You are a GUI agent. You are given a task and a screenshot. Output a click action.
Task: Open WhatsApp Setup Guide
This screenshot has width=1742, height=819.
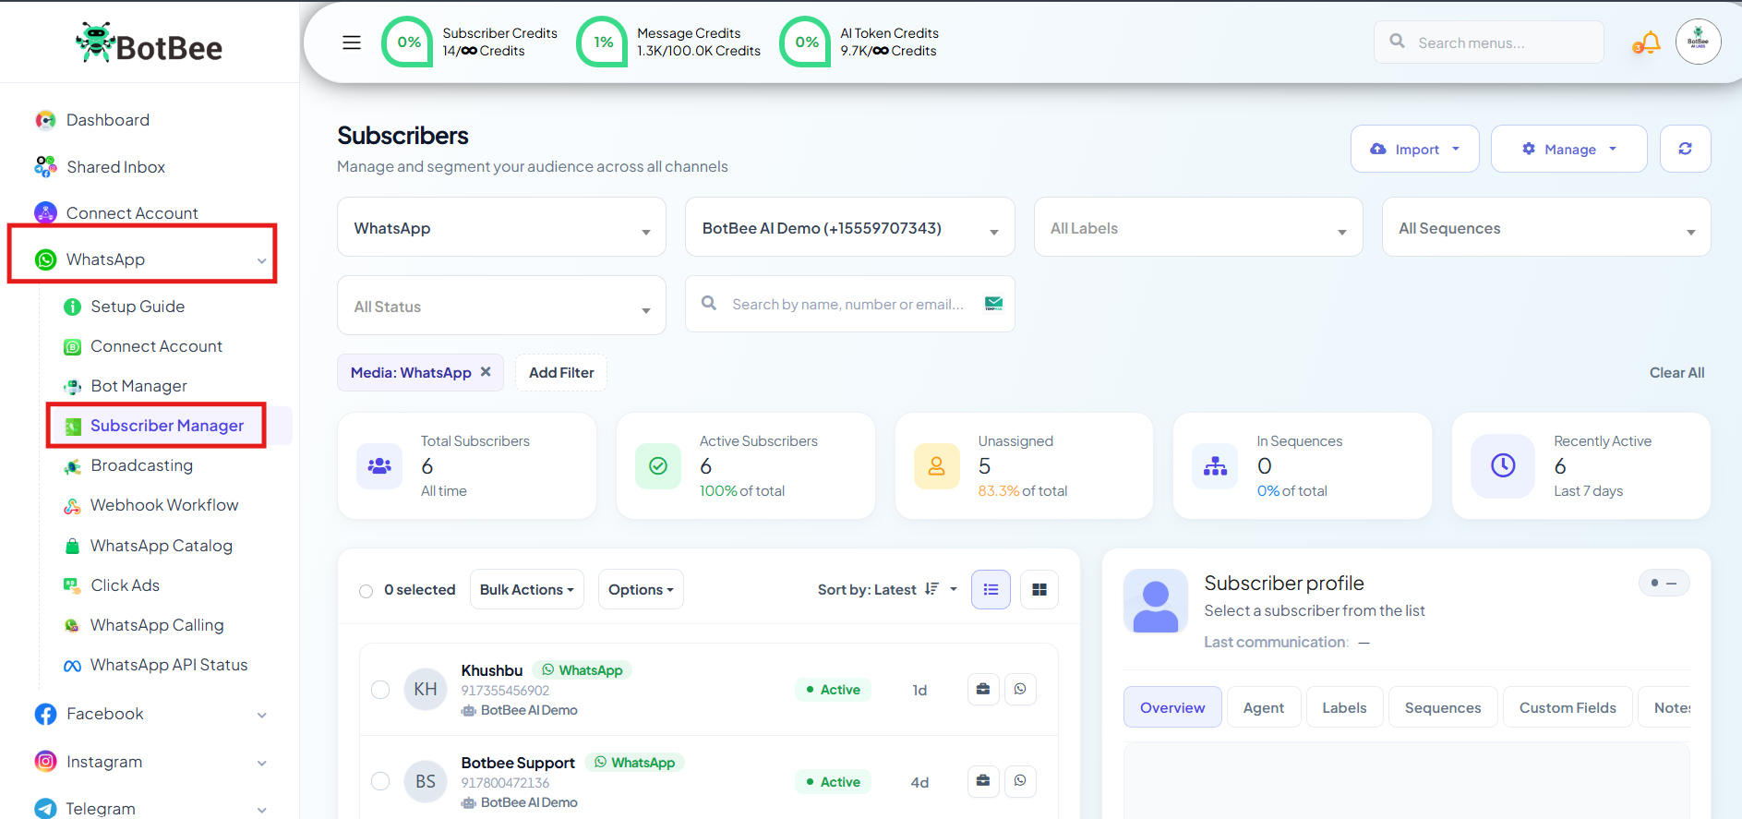tap(125, 307)
